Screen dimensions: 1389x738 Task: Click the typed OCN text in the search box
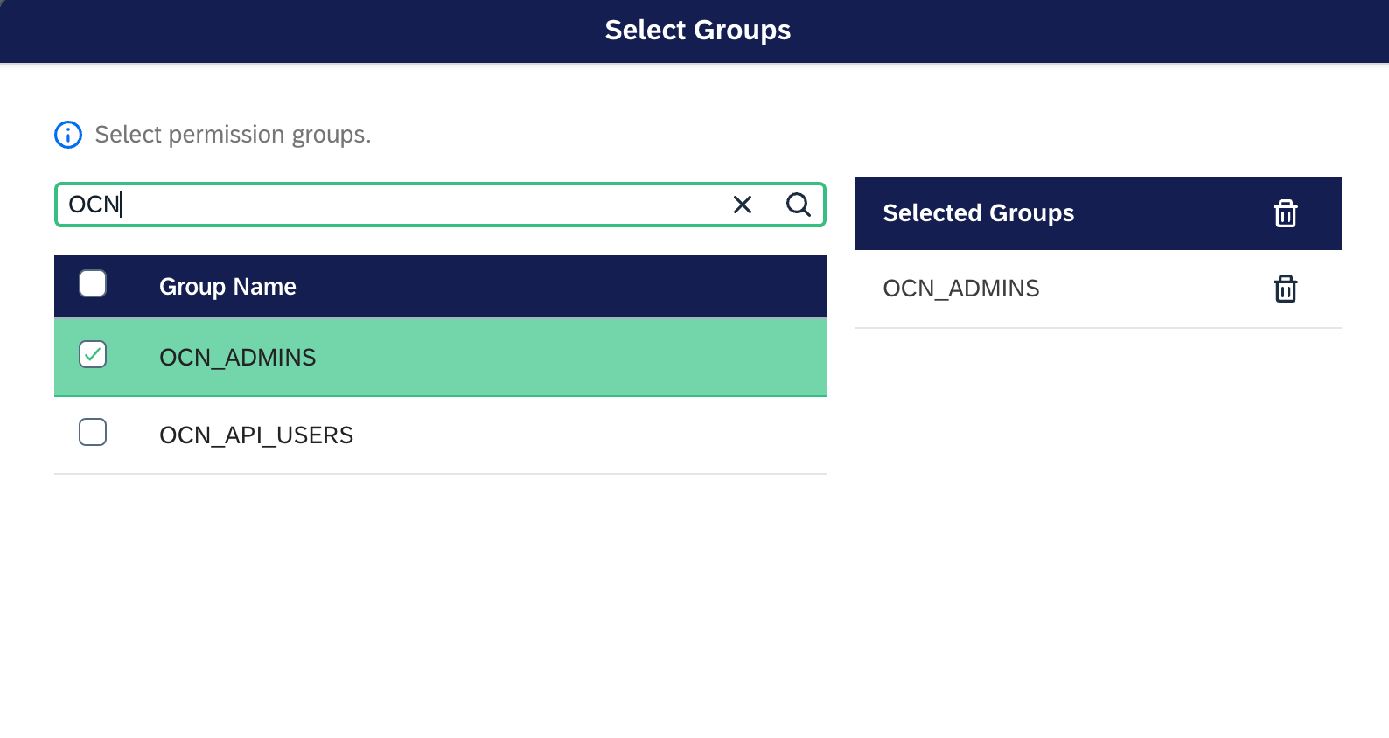coord(93,205)
